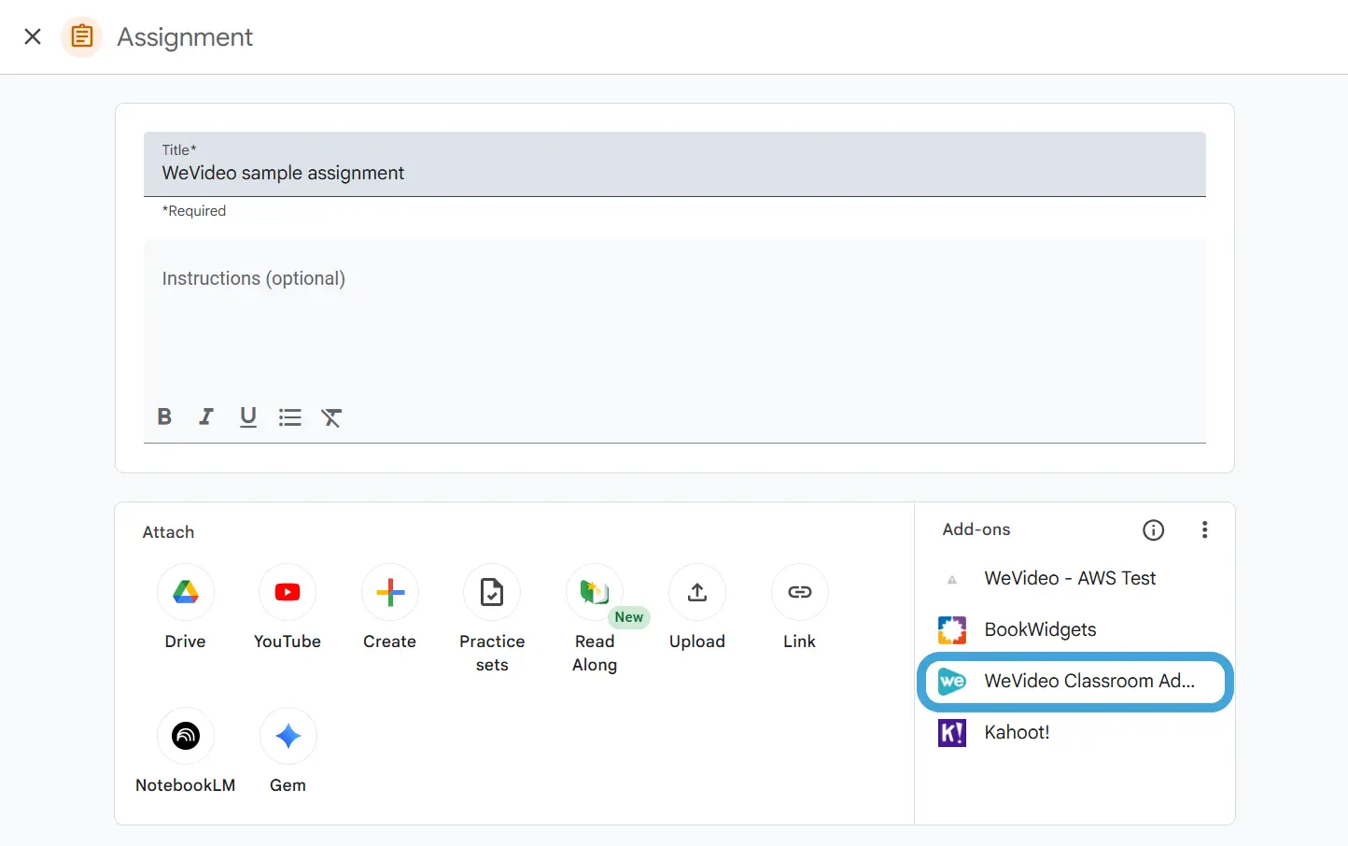Click the WeVideo 'we' logo icon

tap(952, 682)
